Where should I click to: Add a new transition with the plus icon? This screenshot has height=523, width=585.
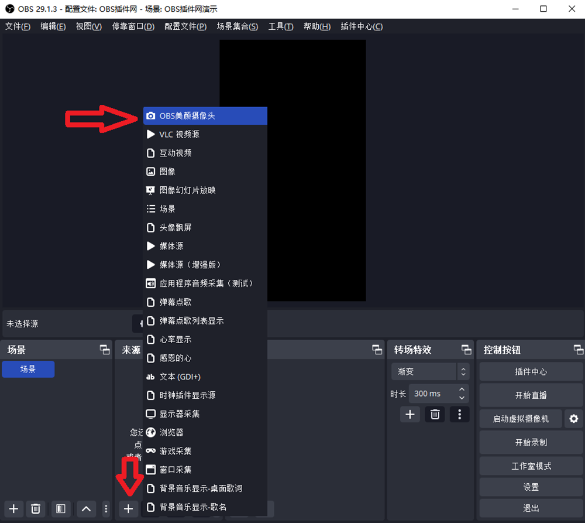410,414
